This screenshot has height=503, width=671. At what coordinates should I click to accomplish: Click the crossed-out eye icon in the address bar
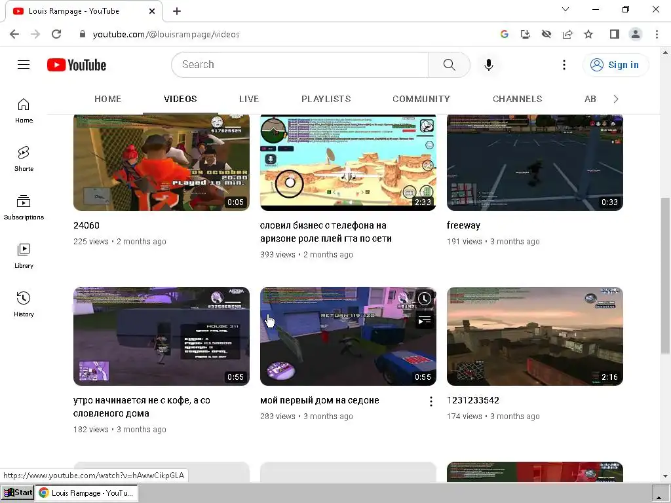546,34
